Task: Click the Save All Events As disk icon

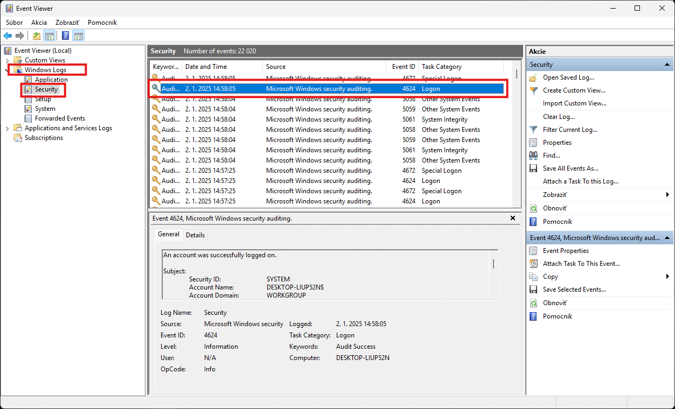Action: point(533,168)
